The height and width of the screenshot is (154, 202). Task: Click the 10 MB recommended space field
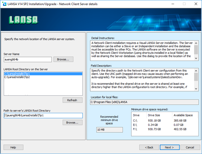pos(110,130)
